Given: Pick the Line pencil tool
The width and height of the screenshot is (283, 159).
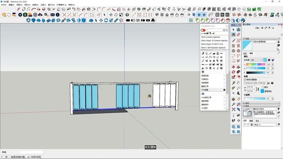Looking at the screenshot, I should pos(233,41).
